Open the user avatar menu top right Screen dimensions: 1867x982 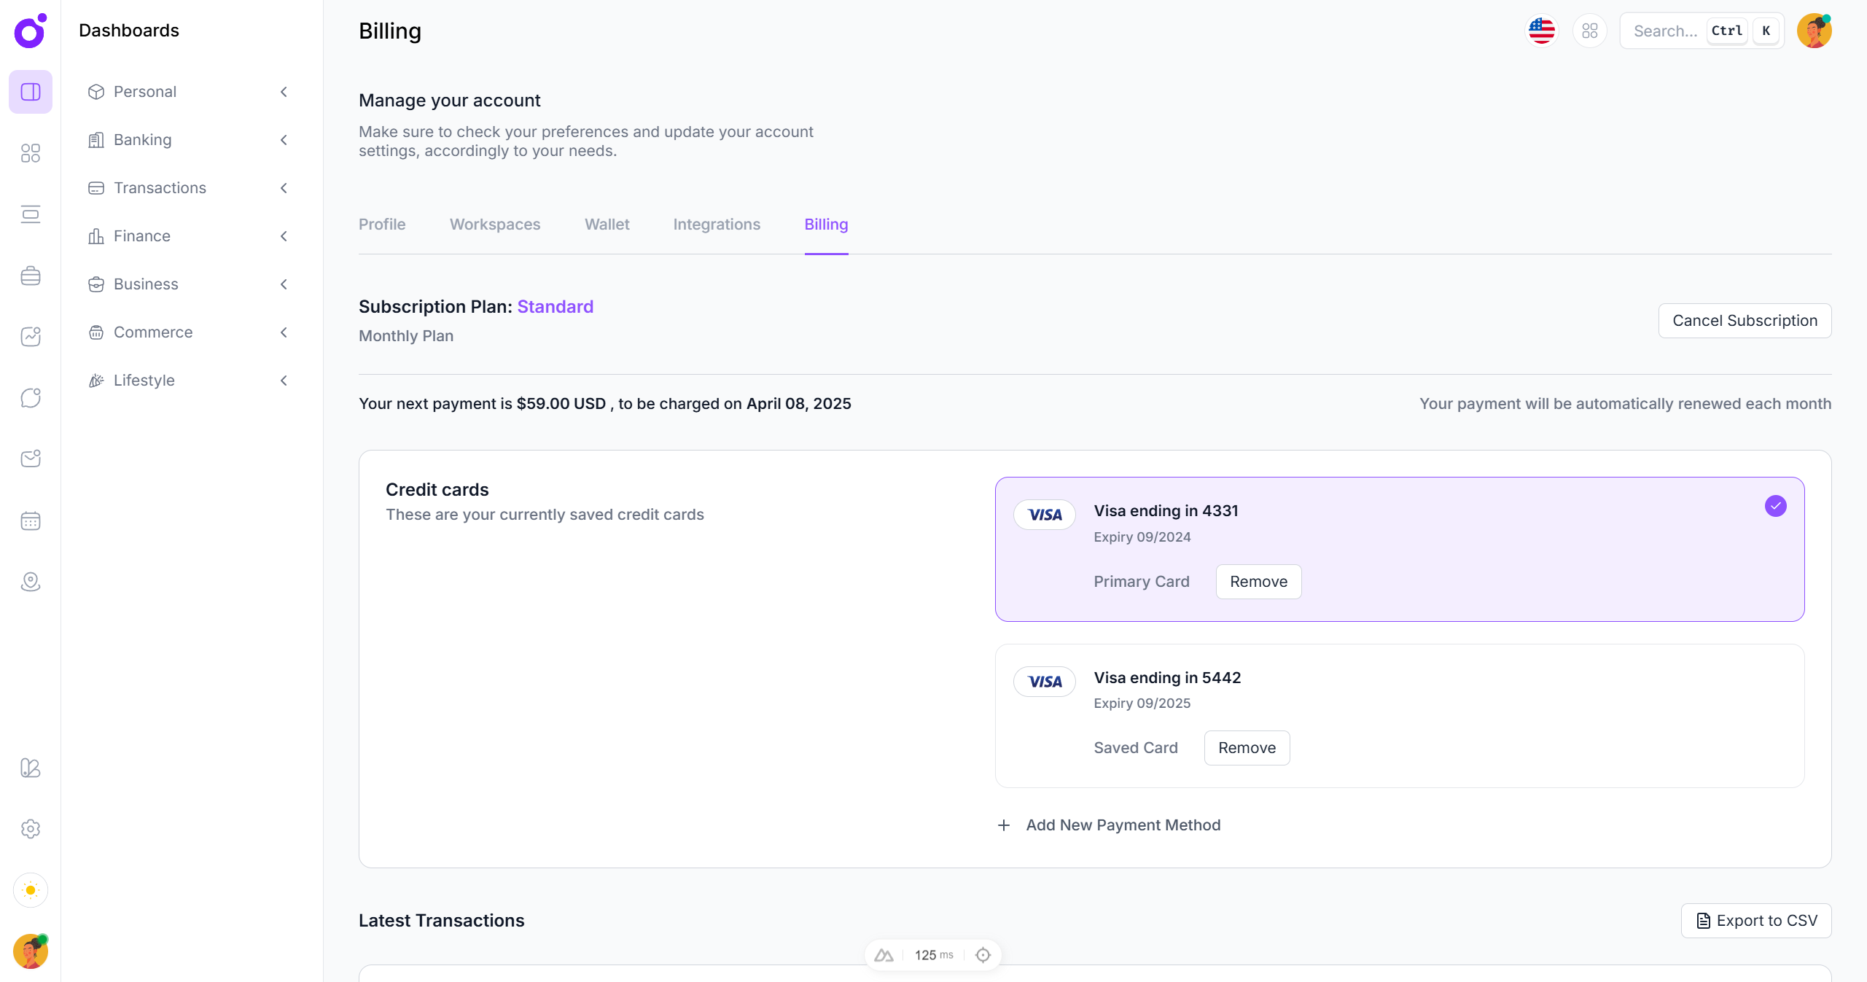pyautogui.click(x=1815, y=31)
